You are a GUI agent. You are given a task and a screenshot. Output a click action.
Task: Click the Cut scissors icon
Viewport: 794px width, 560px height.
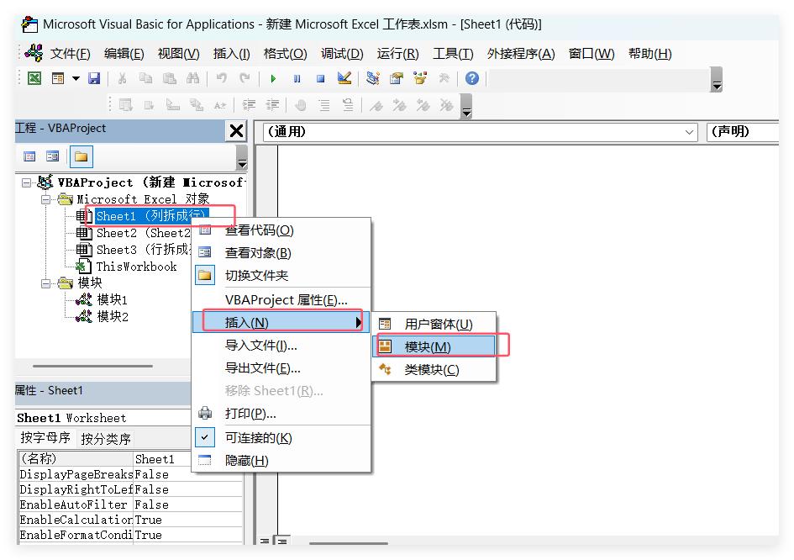[122, 78]
